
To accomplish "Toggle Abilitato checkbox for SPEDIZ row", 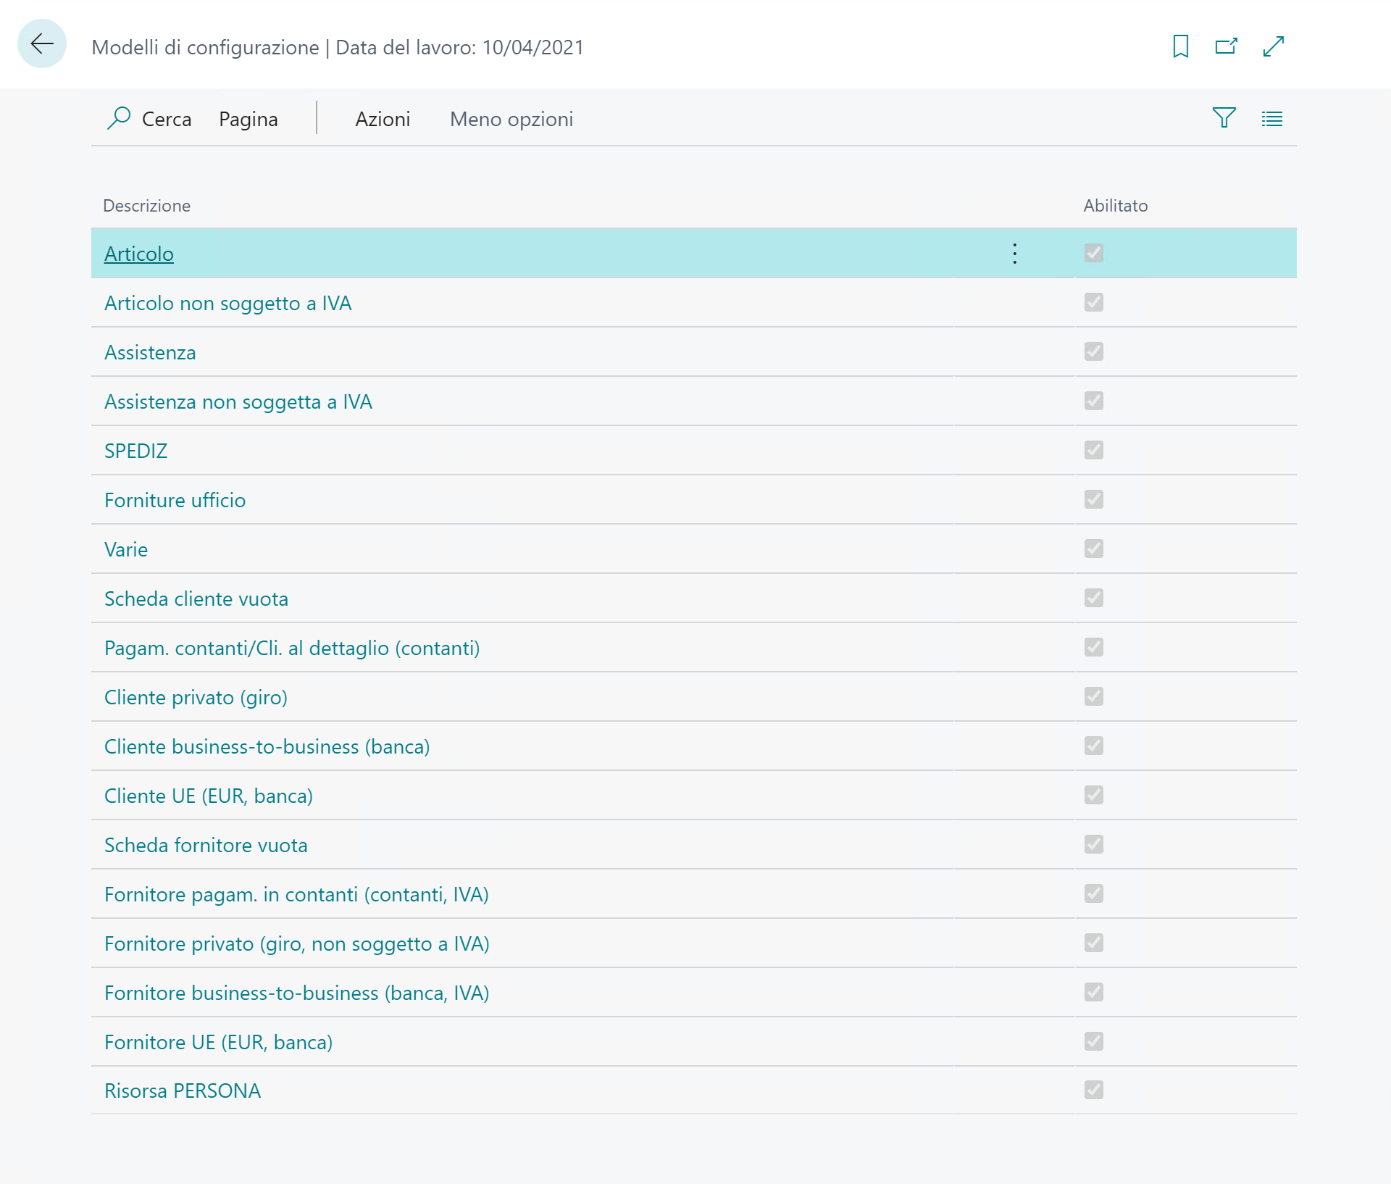I will pos(1093,450).
